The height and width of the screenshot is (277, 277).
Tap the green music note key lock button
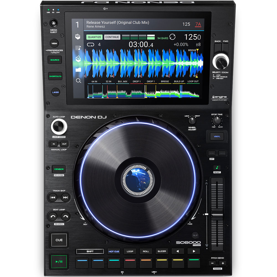click(217, 168)
